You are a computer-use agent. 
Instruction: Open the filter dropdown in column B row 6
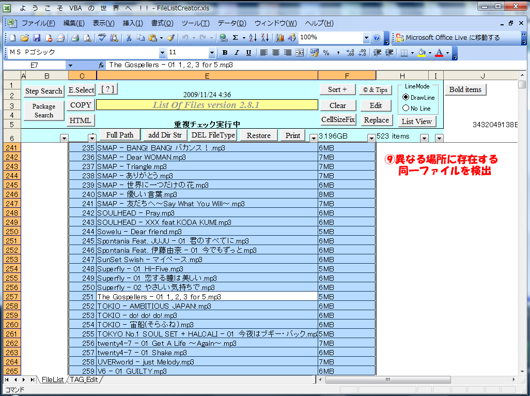tap(64, 138)
